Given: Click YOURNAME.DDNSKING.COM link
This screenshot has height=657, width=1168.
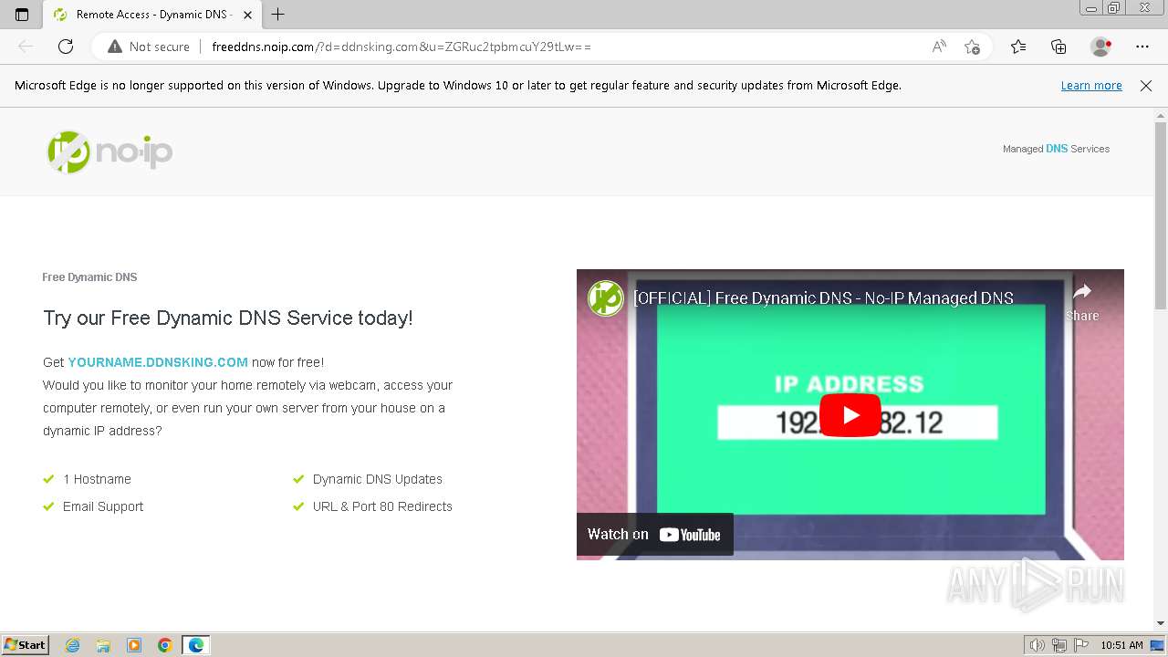Looking at the screenshot, I should [x=158, y=362].
